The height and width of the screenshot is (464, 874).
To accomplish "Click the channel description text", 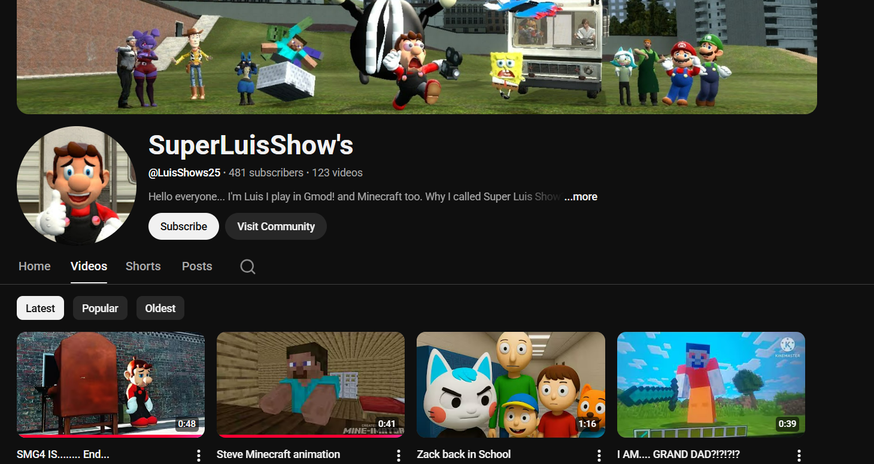I will [354, 197].
